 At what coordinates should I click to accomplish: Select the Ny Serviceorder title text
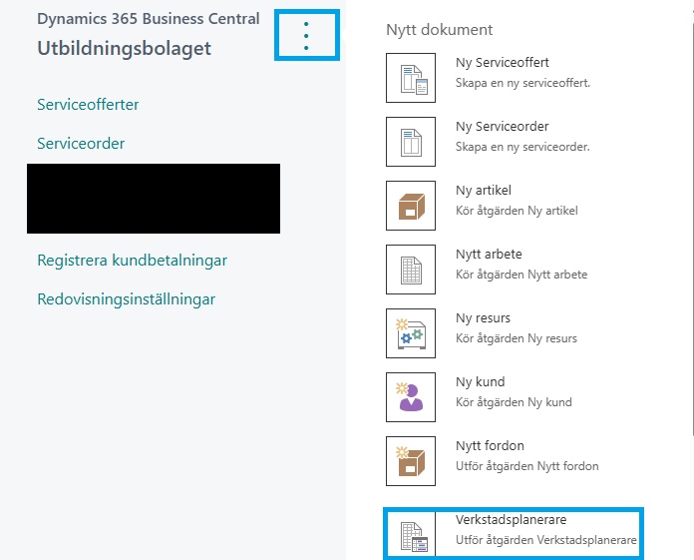tap(502, 127)
